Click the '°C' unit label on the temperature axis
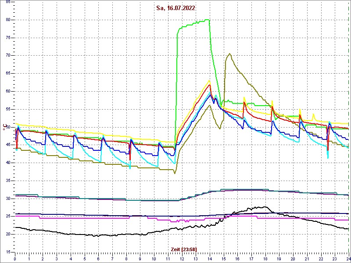Image resolution: width=351 pixels, height=263 pixels. tap(4, 127)
